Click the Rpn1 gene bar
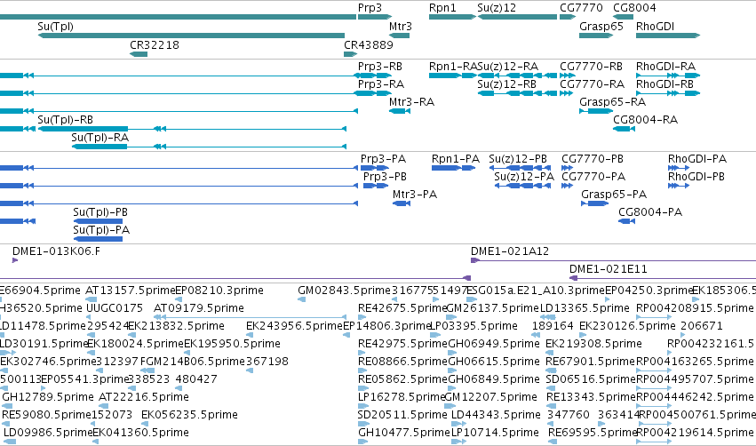This screenshot has height=446, width=756. coord(452,17)
